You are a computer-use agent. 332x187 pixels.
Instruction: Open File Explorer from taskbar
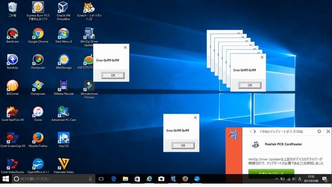click(126, 179)
